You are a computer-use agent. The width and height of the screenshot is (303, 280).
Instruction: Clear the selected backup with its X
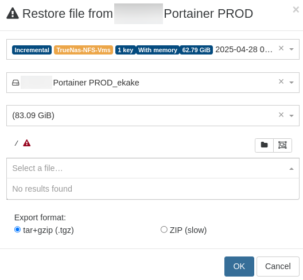pos(281,48)
